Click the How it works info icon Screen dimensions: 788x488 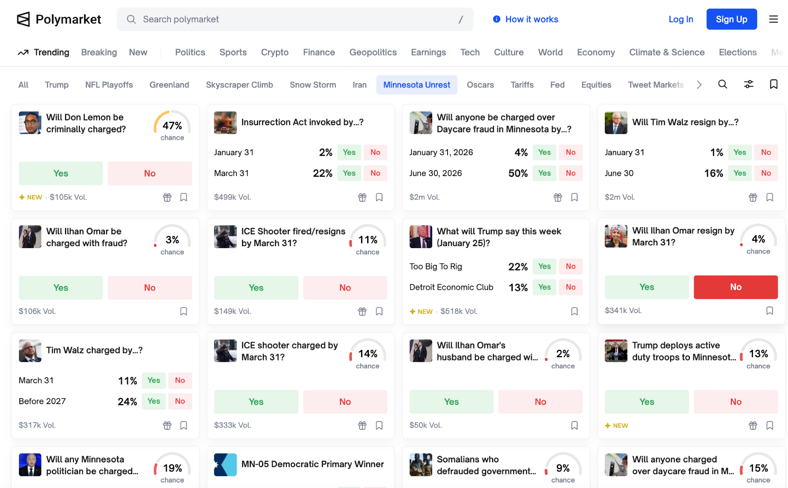pyautogui.click(x=496, y=19)
